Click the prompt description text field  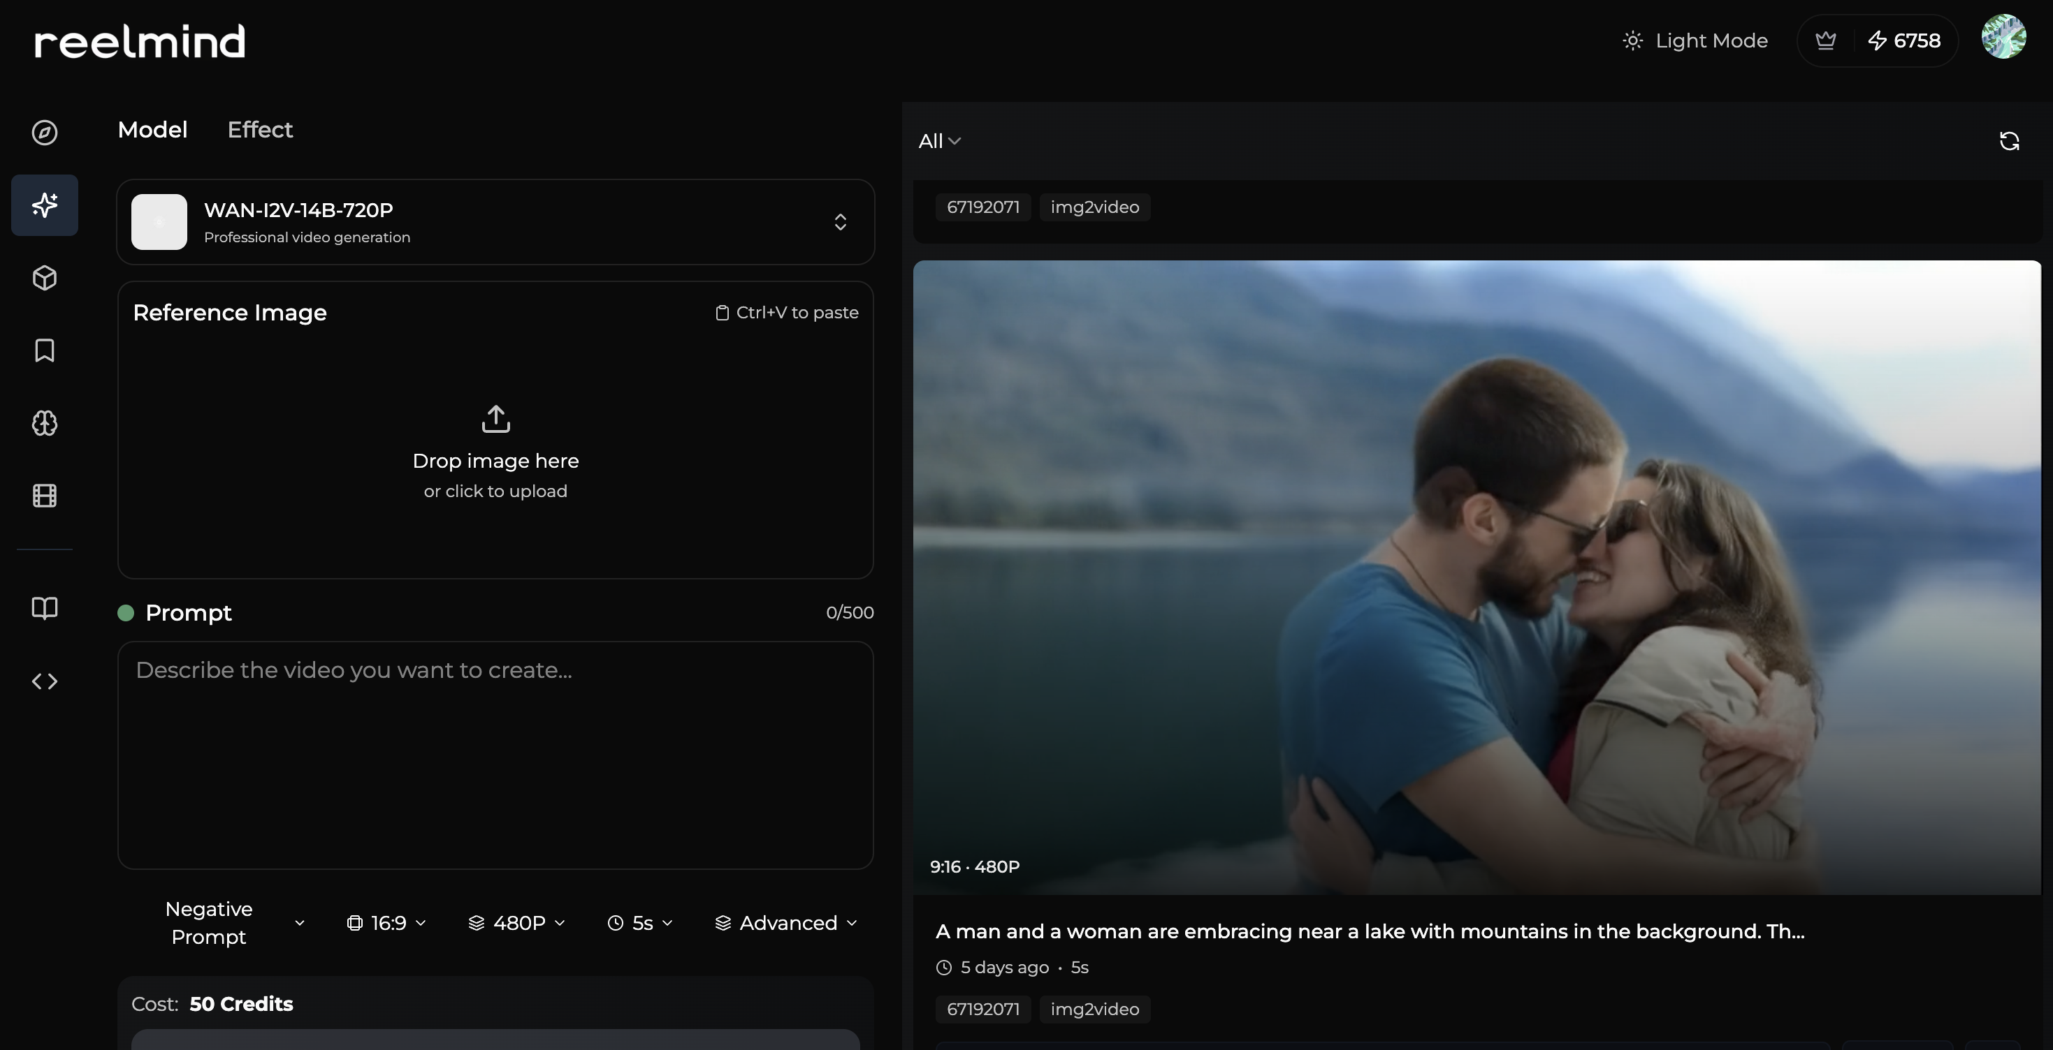[x=495, y=755]
